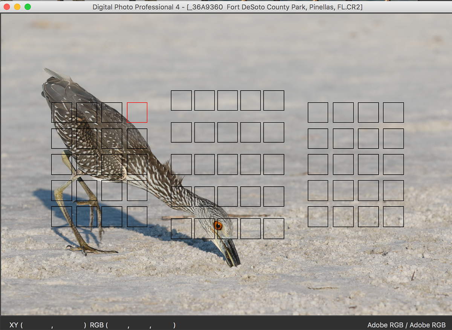Click the window title with the CR2 filename
The height and width of the screenshot is (330, 452).
[x=228, y=7]
